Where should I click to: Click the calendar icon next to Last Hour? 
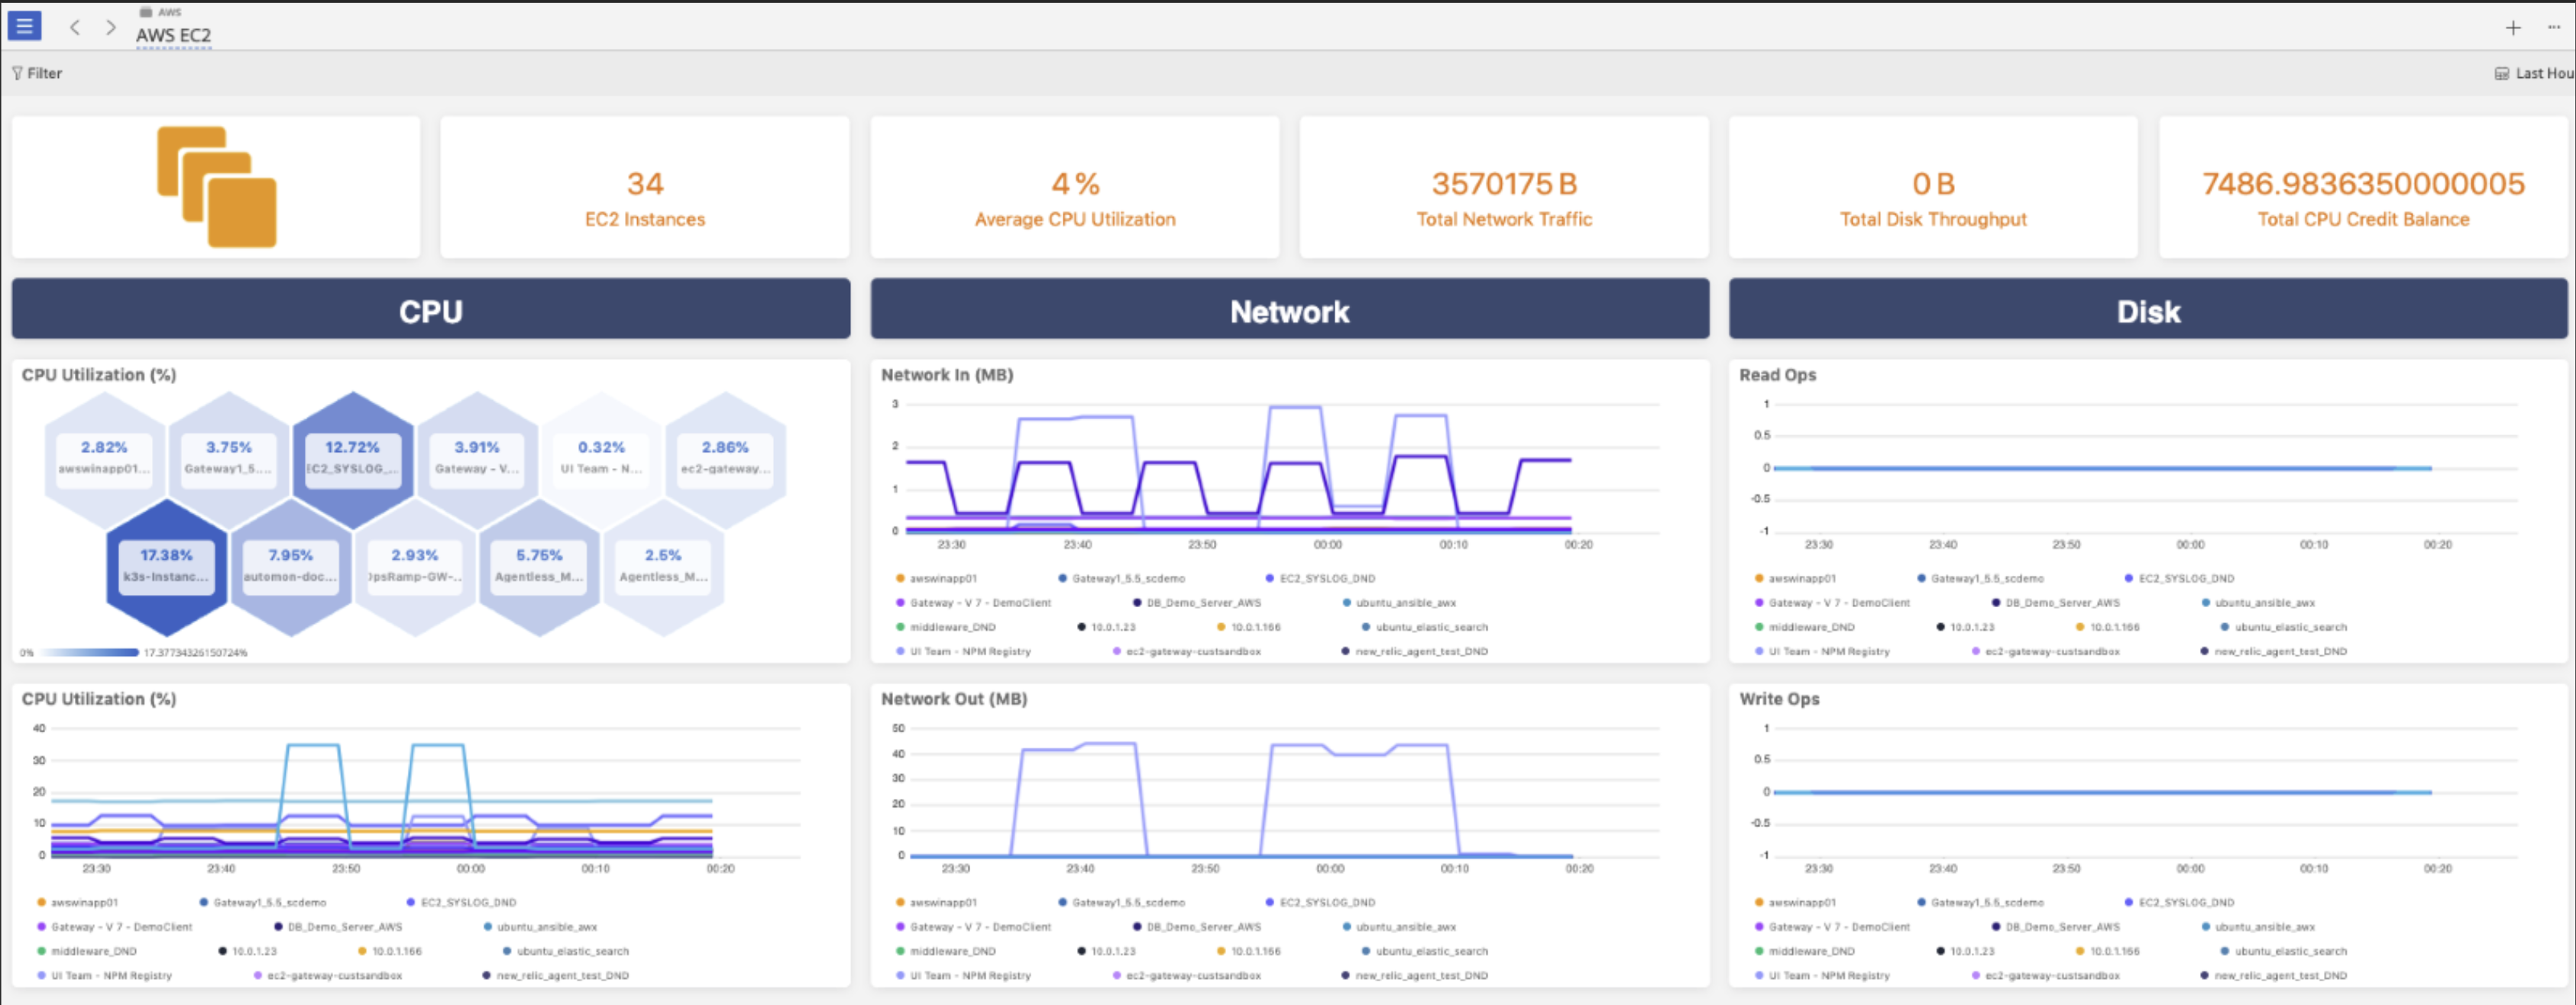click(x=2502, y=73)
